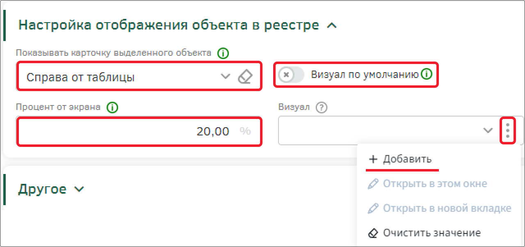Click the Процент от экрана input field
The height and width of the screenshot is (247, 525).
[139, 131]
